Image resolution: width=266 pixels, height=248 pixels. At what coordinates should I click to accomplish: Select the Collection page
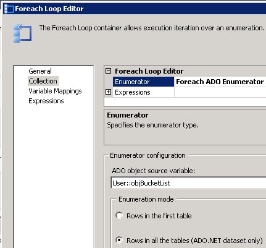pyautogui.click(x=43, y=81)
